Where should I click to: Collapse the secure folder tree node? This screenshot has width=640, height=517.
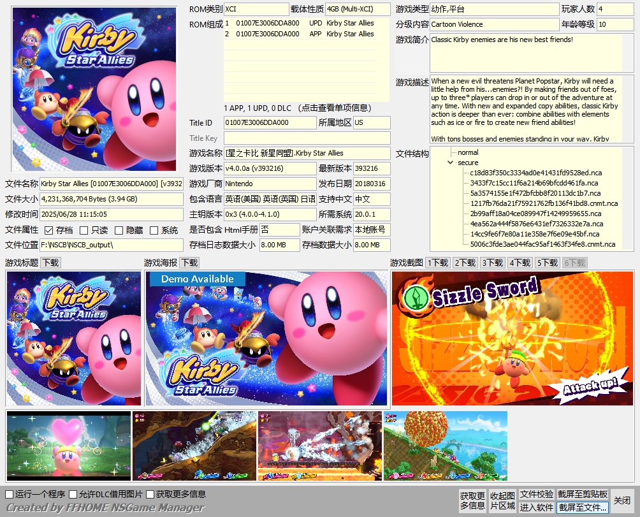click(x=450, y=163)
